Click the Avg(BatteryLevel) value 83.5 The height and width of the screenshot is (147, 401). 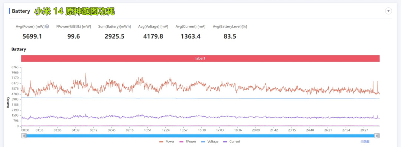230,36
